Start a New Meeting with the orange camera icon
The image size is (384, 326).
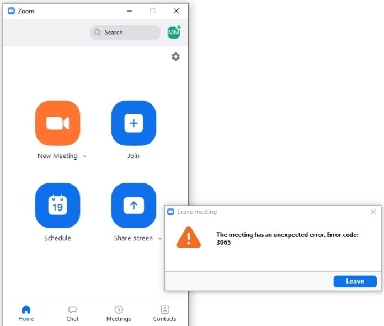pos(57,123)
